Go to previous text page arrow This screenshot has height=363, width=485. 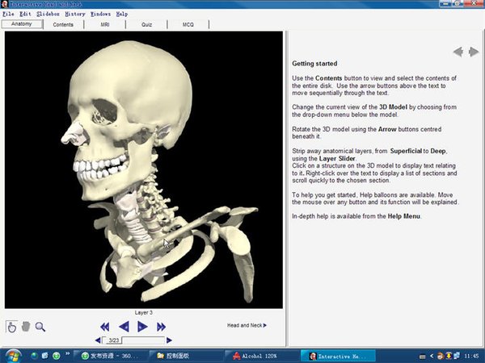click(x=458, y=52)
